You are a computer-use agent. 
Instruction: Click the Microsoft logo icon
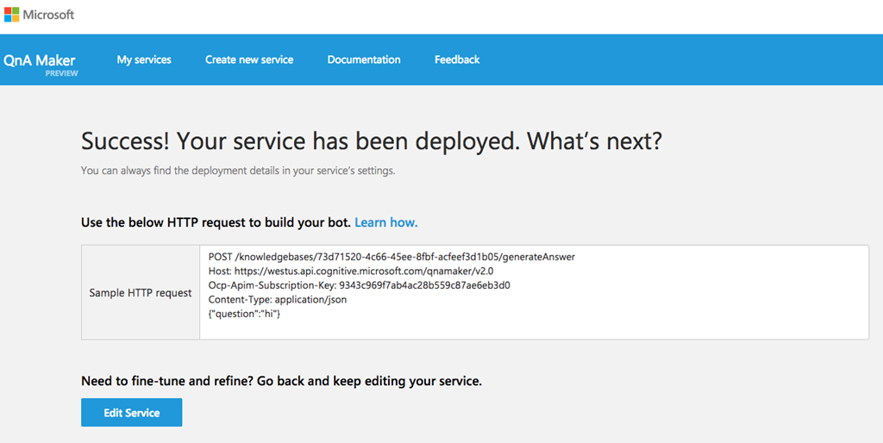11,14
